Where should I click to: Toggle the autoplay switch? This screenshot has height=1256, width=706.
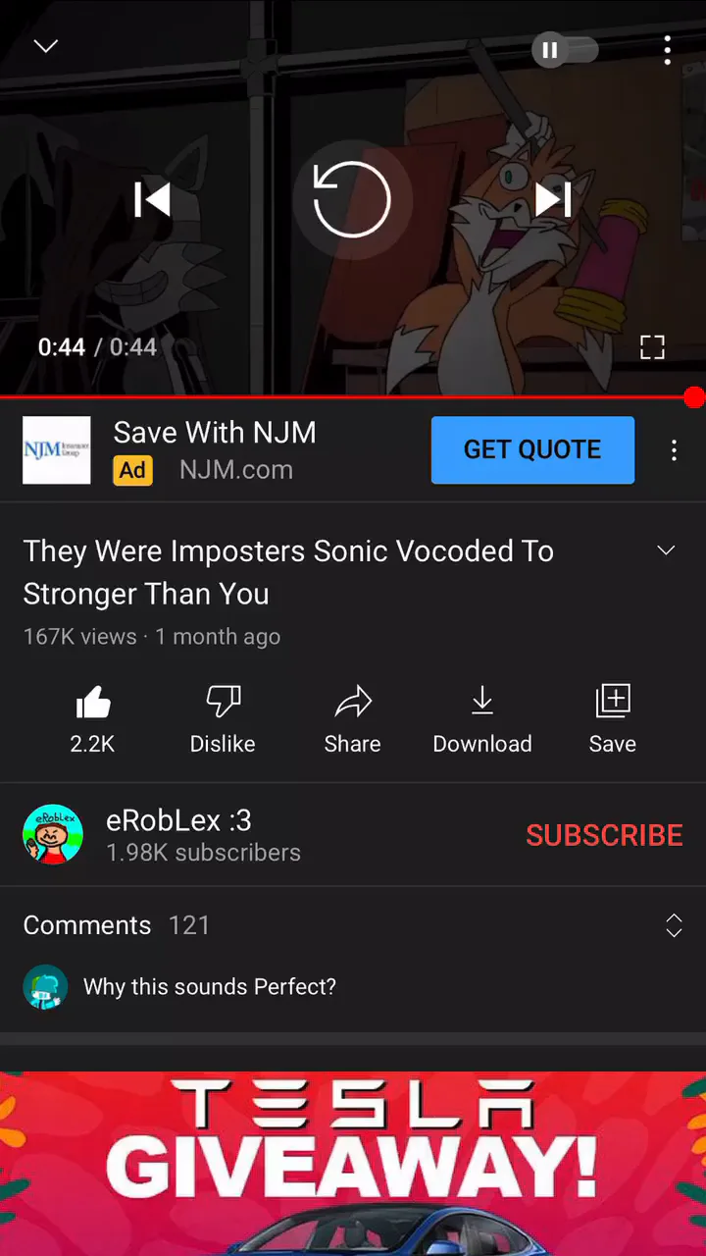pyautogui.click(x=565, y=50)
